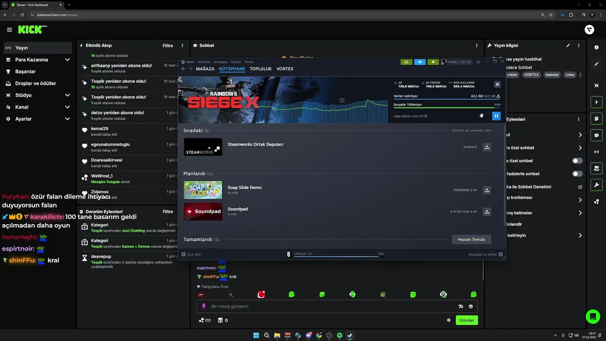Viewport: 606px width, 341px height.
Task: Select Yayın in Kick sidebar
Action: 38,48
